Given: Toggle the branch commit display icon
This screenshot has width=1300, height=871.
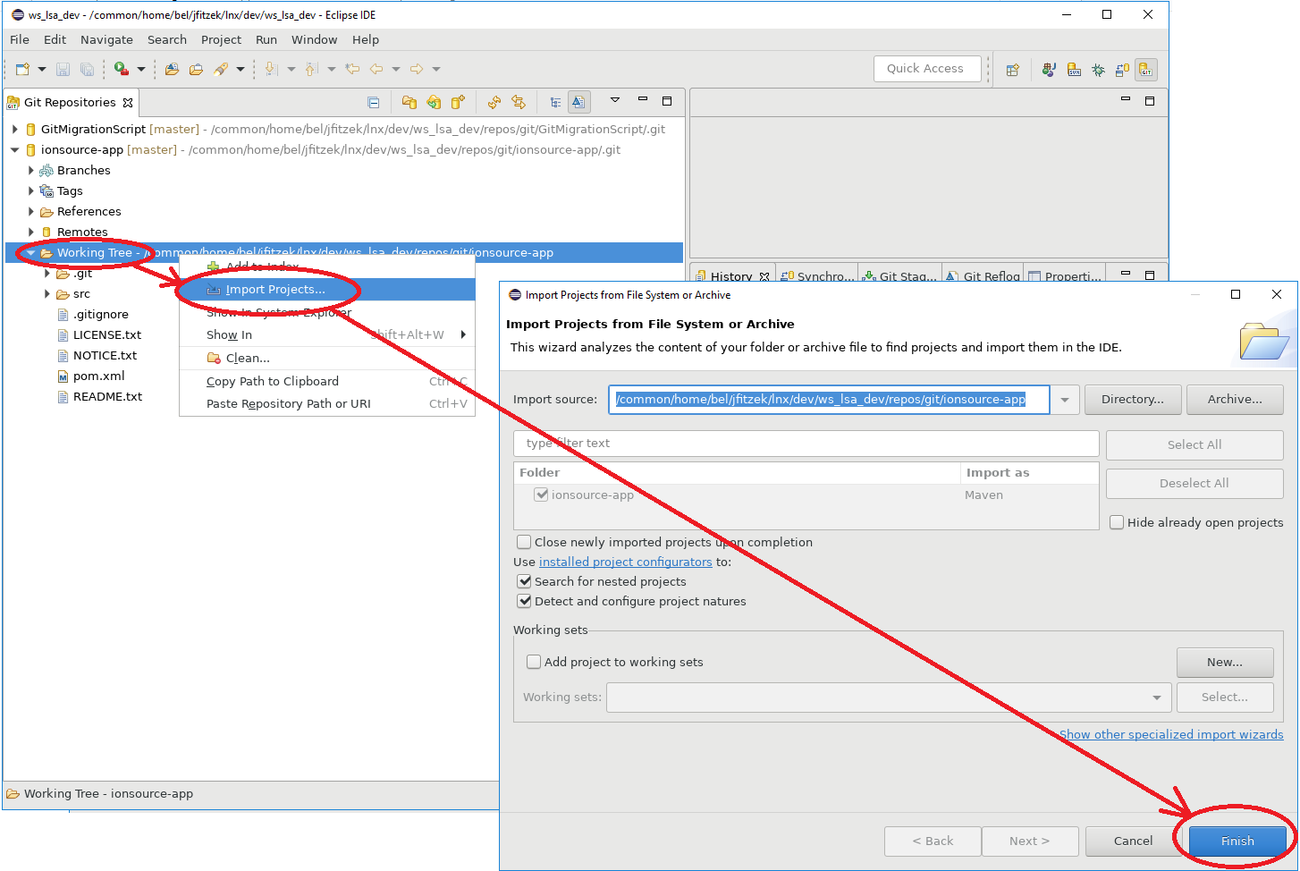Looking at the screenshot, I should [579, 102].
